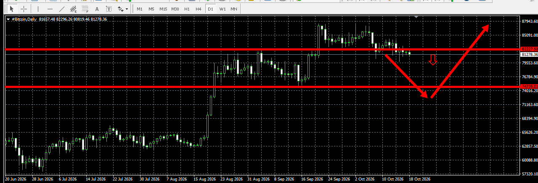Click the 85091 price scale value
The width and height of the screenshot is (538, 183).
tap(529, 35)
